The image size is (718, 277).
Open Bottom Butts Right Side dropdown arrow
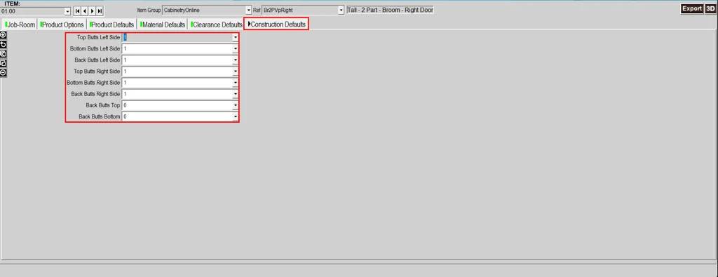point(236,83)
